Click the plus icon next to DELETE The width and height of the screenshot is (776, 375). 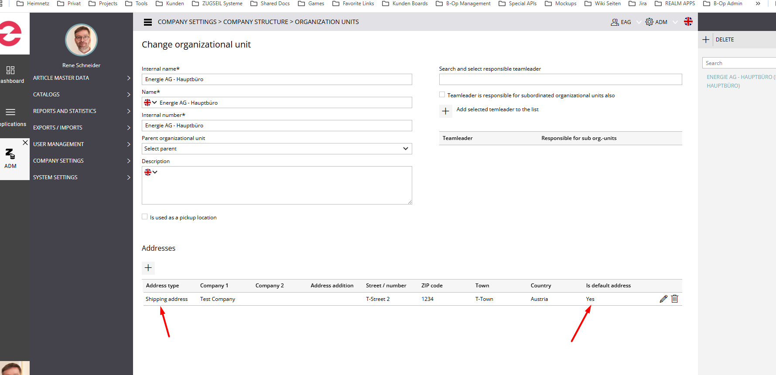[x=706, y=40]
